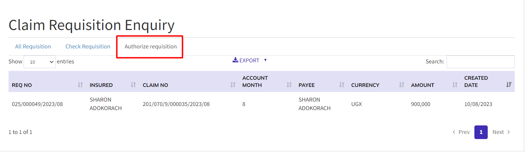Screen dimensions: 525x152
Task: Click requisition number 025/000049/2023/08
Action: click(37, 104)
